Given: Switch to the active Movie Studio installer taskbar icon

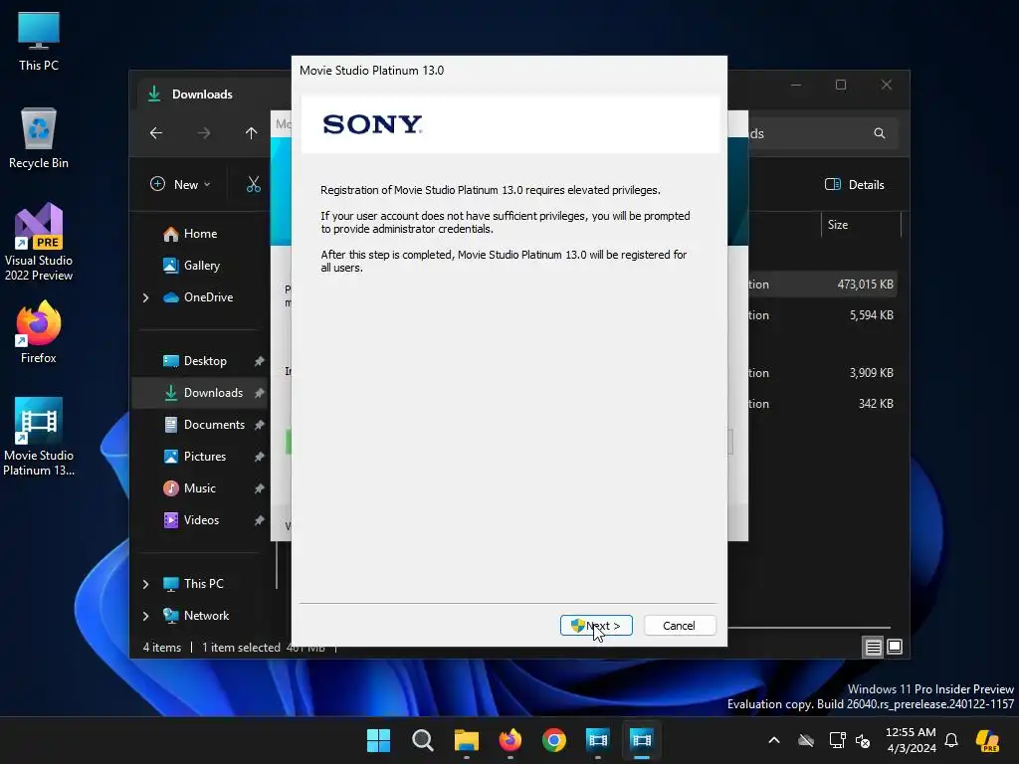Looking at the screenshot, I should coord(642,740).
